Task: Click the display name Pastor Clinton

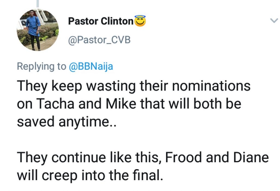Action: [x=100, y=21]
